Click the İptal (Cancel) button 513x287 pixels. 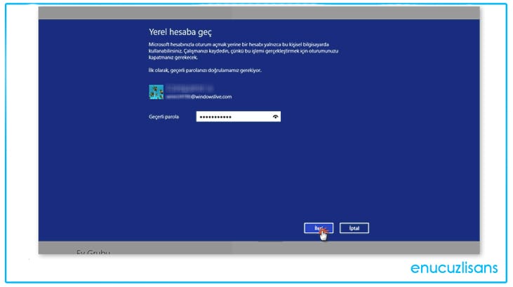coord(354,228)
